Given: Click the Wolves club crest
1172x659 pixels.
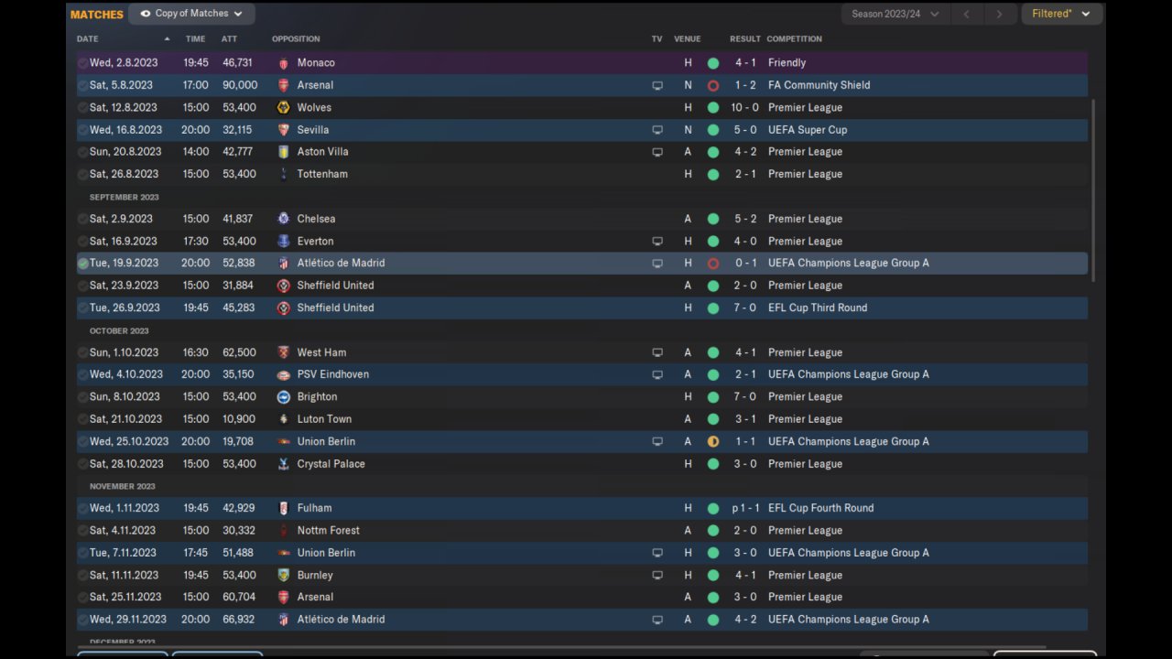Looking at the screenshot, I should click(x=283, y=107).
